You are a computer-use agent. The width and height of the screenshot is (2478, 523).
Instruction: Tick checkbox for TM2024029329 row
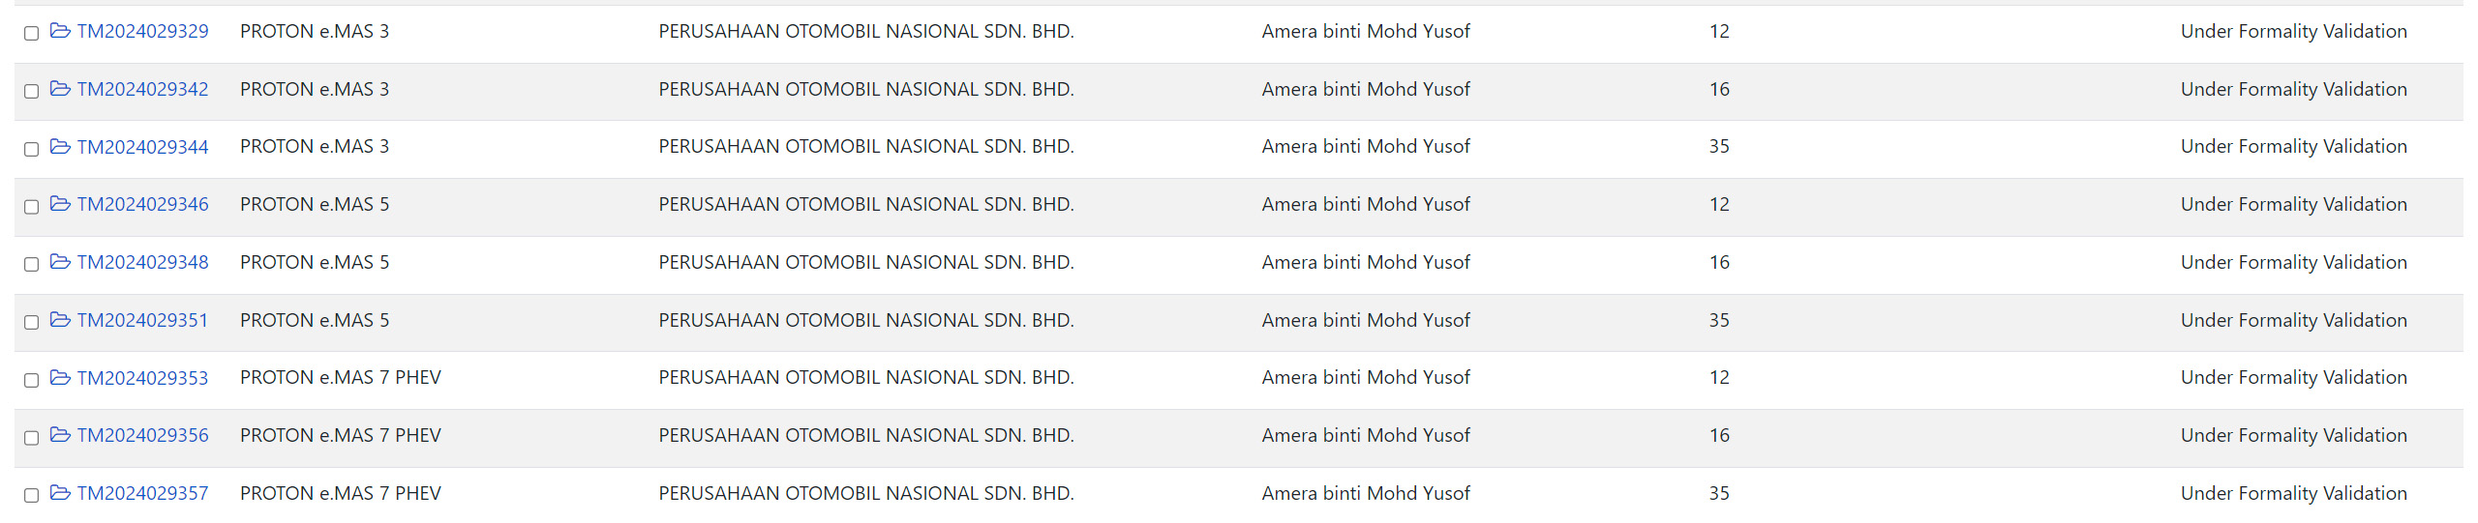tap(31, 34)
